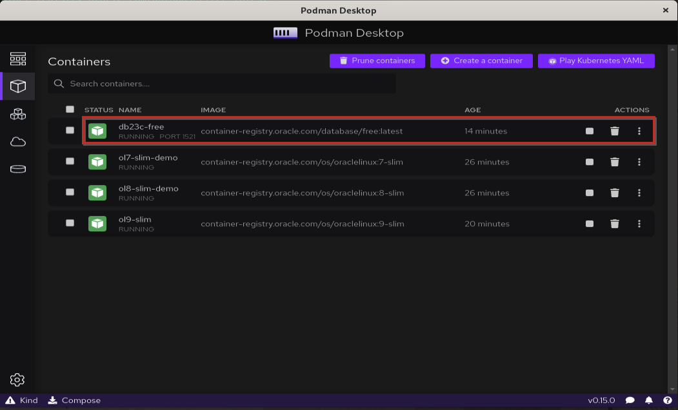Screen dimensions: 678x410
Task: Select the ol9-slim container checkbox
Action: 70,224
